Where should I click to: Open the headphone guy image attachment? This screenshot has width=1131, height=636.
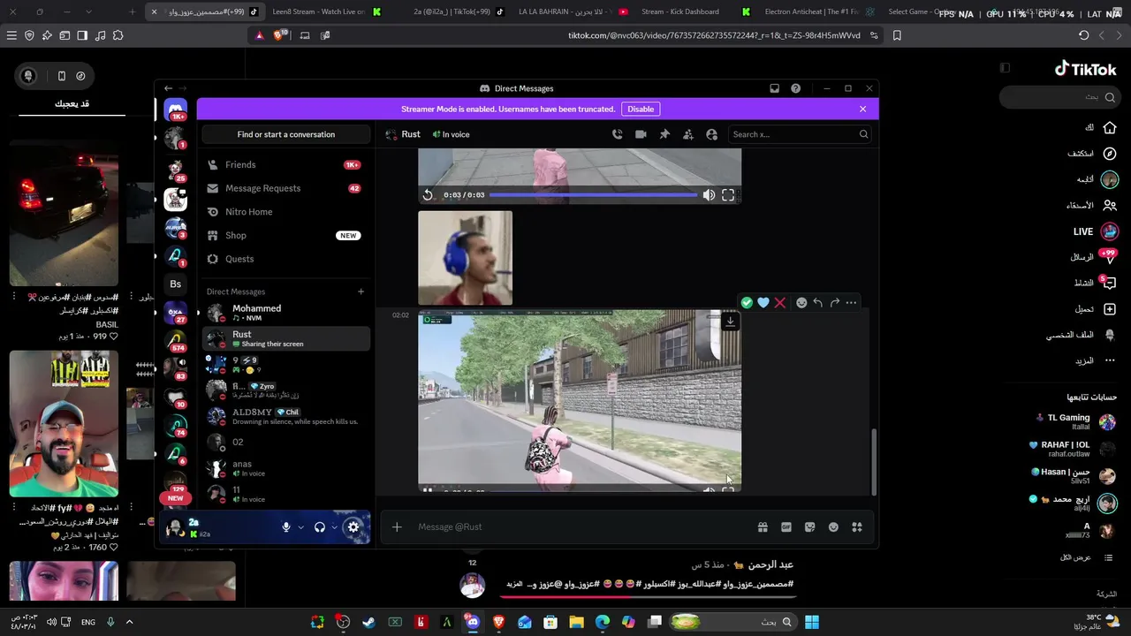tap(465, 258)
